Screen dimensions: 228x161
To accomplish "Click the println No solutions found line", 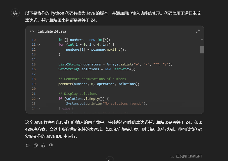I will point(107,104).
